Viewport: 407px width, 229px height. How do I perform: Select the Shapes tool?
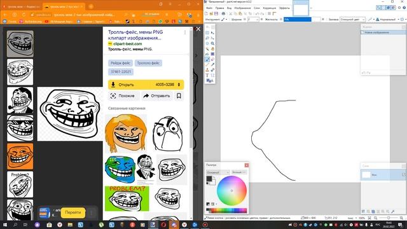tap(209, 81)
